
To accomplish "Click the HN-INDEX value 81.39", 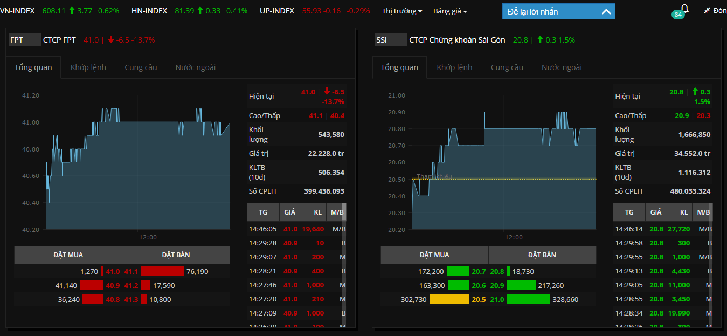I will pos(184,11).
